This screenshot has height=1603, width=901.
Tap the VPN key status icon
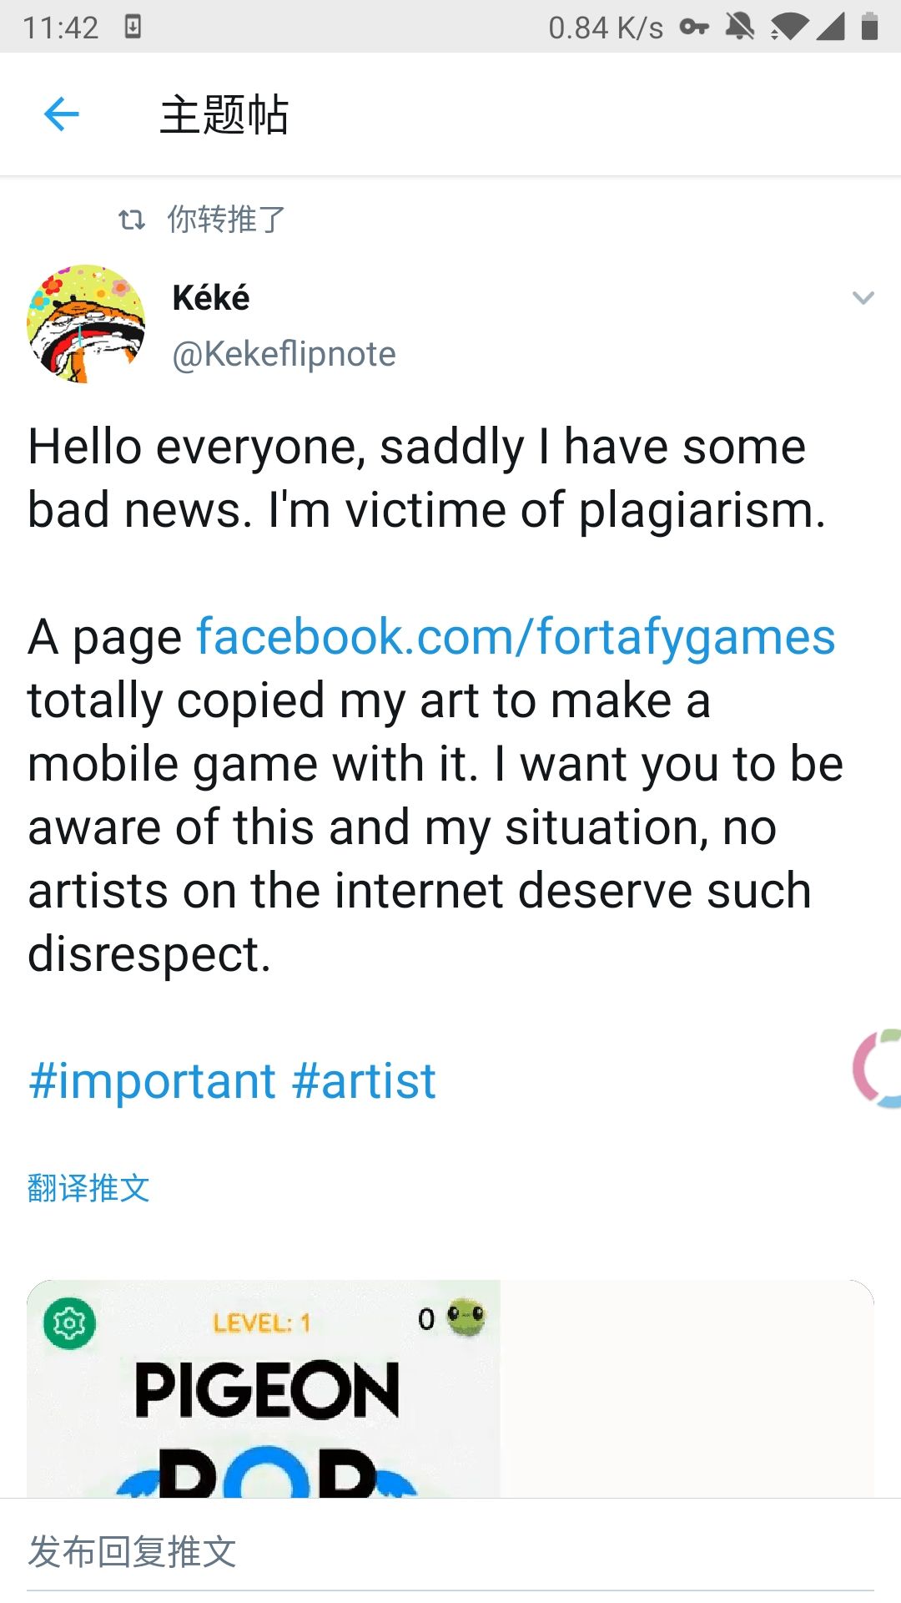[x=694, y=28]
